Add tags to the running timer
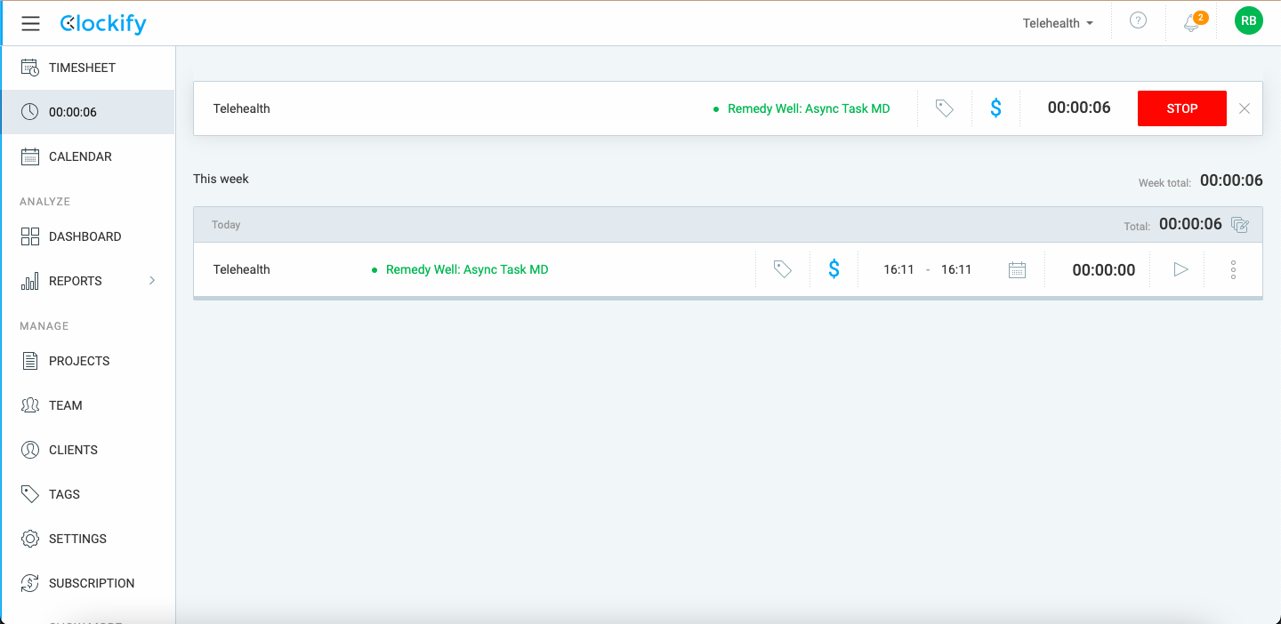 click(945, 108)
